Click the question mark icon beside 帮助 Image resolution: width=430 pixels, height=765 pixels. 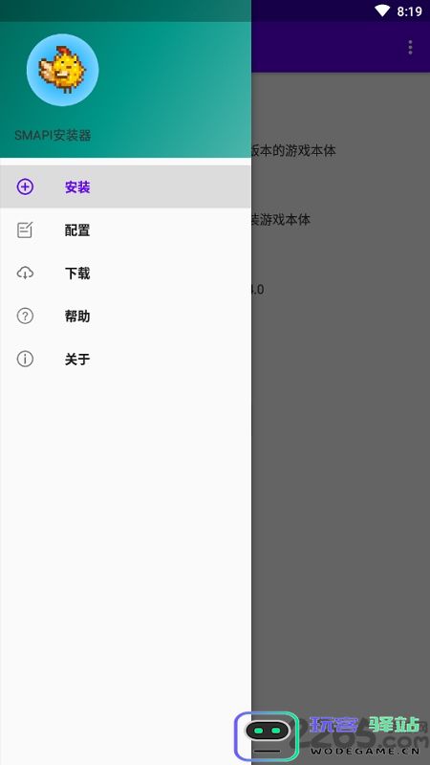click(x=25, y=317)
